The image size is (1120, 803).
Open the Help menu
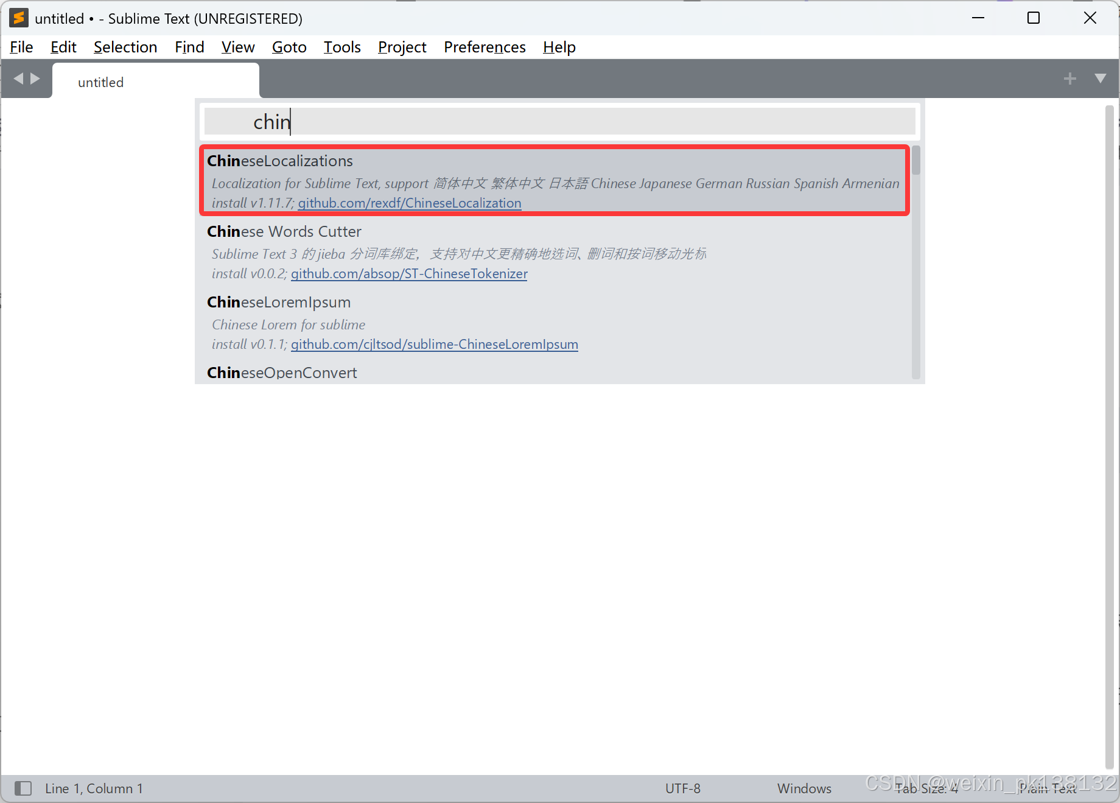(559, 47)
